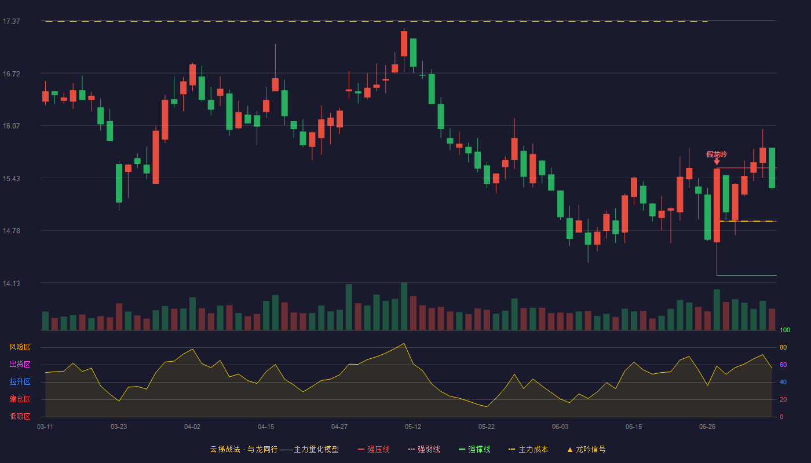Click the 主力量化模型 caption text
The height and width of the screenshot is (463, 811).
point(316,449)
